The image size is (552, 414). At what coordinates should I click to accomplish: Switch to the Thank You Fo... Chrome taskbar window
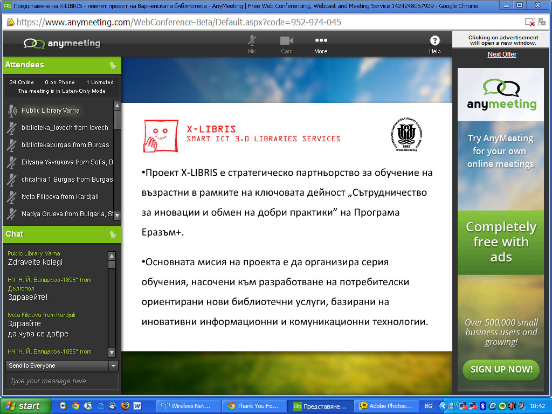point(254,406)
